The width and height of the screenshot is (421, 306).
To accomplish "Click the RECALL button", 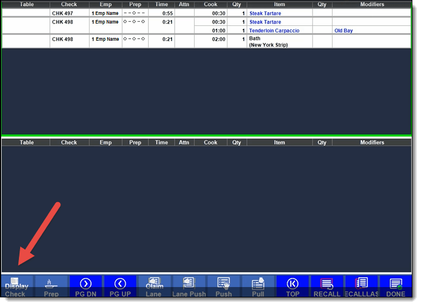I will [327, 286].
